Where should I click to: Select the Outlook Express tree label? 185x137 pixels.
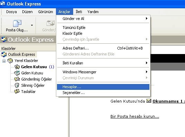(x=22, y=54)
